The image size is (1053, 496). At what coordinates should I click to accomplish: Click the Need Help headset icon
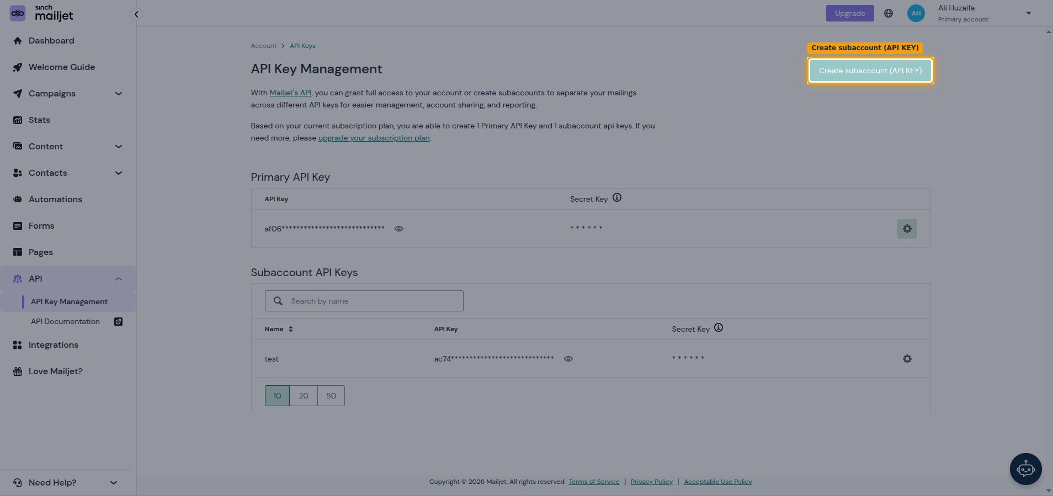[18, 483]
